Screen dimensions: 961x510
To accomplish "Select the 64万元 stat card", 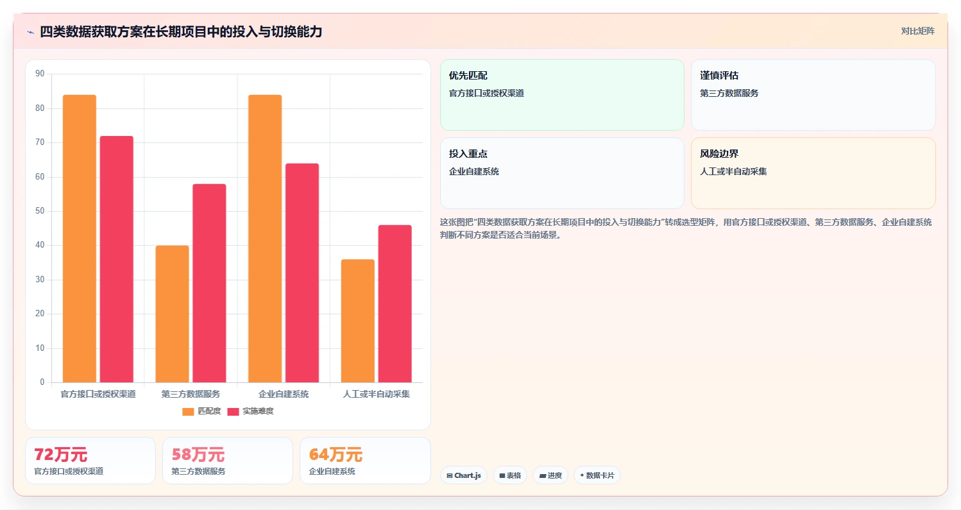I will (x=365, y=461).
